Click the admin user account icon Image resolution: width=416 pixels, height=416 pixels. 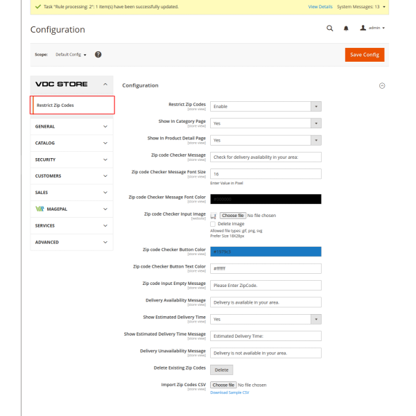coord(363,28)
